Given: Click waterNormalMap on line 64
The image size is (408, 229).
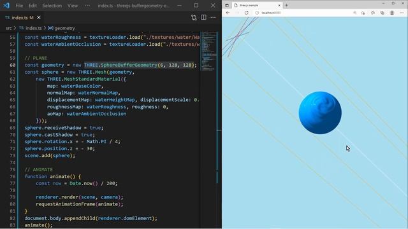Looking at the screenshot, I should pyautogui.click(x=98, y=93).
